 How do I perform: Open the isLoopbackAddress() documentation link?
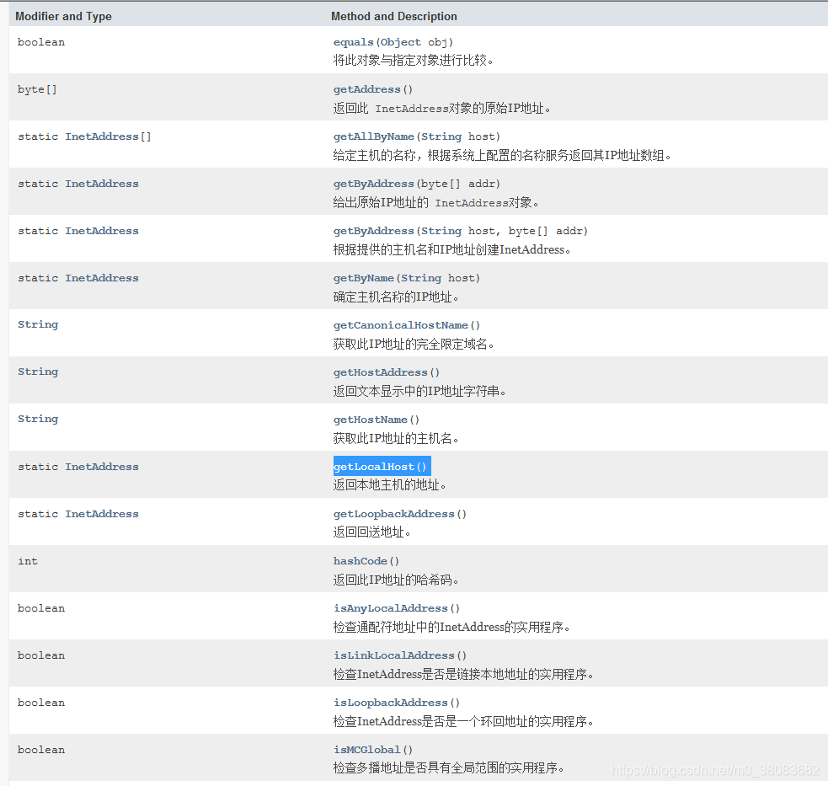click(x=393, y=702)
